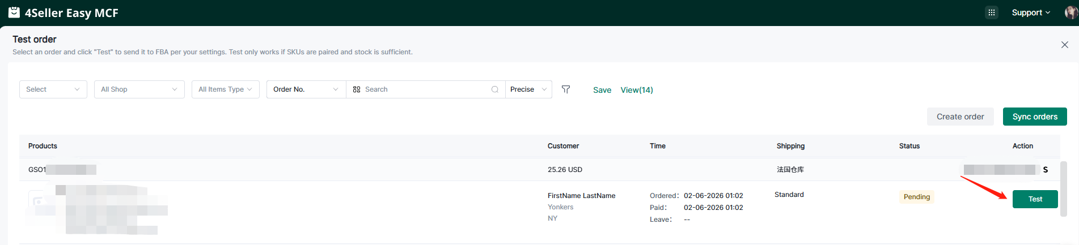Open the Order No. search field selector
The height and width of the screenshot is (245, 1079).
click(306, 89)
